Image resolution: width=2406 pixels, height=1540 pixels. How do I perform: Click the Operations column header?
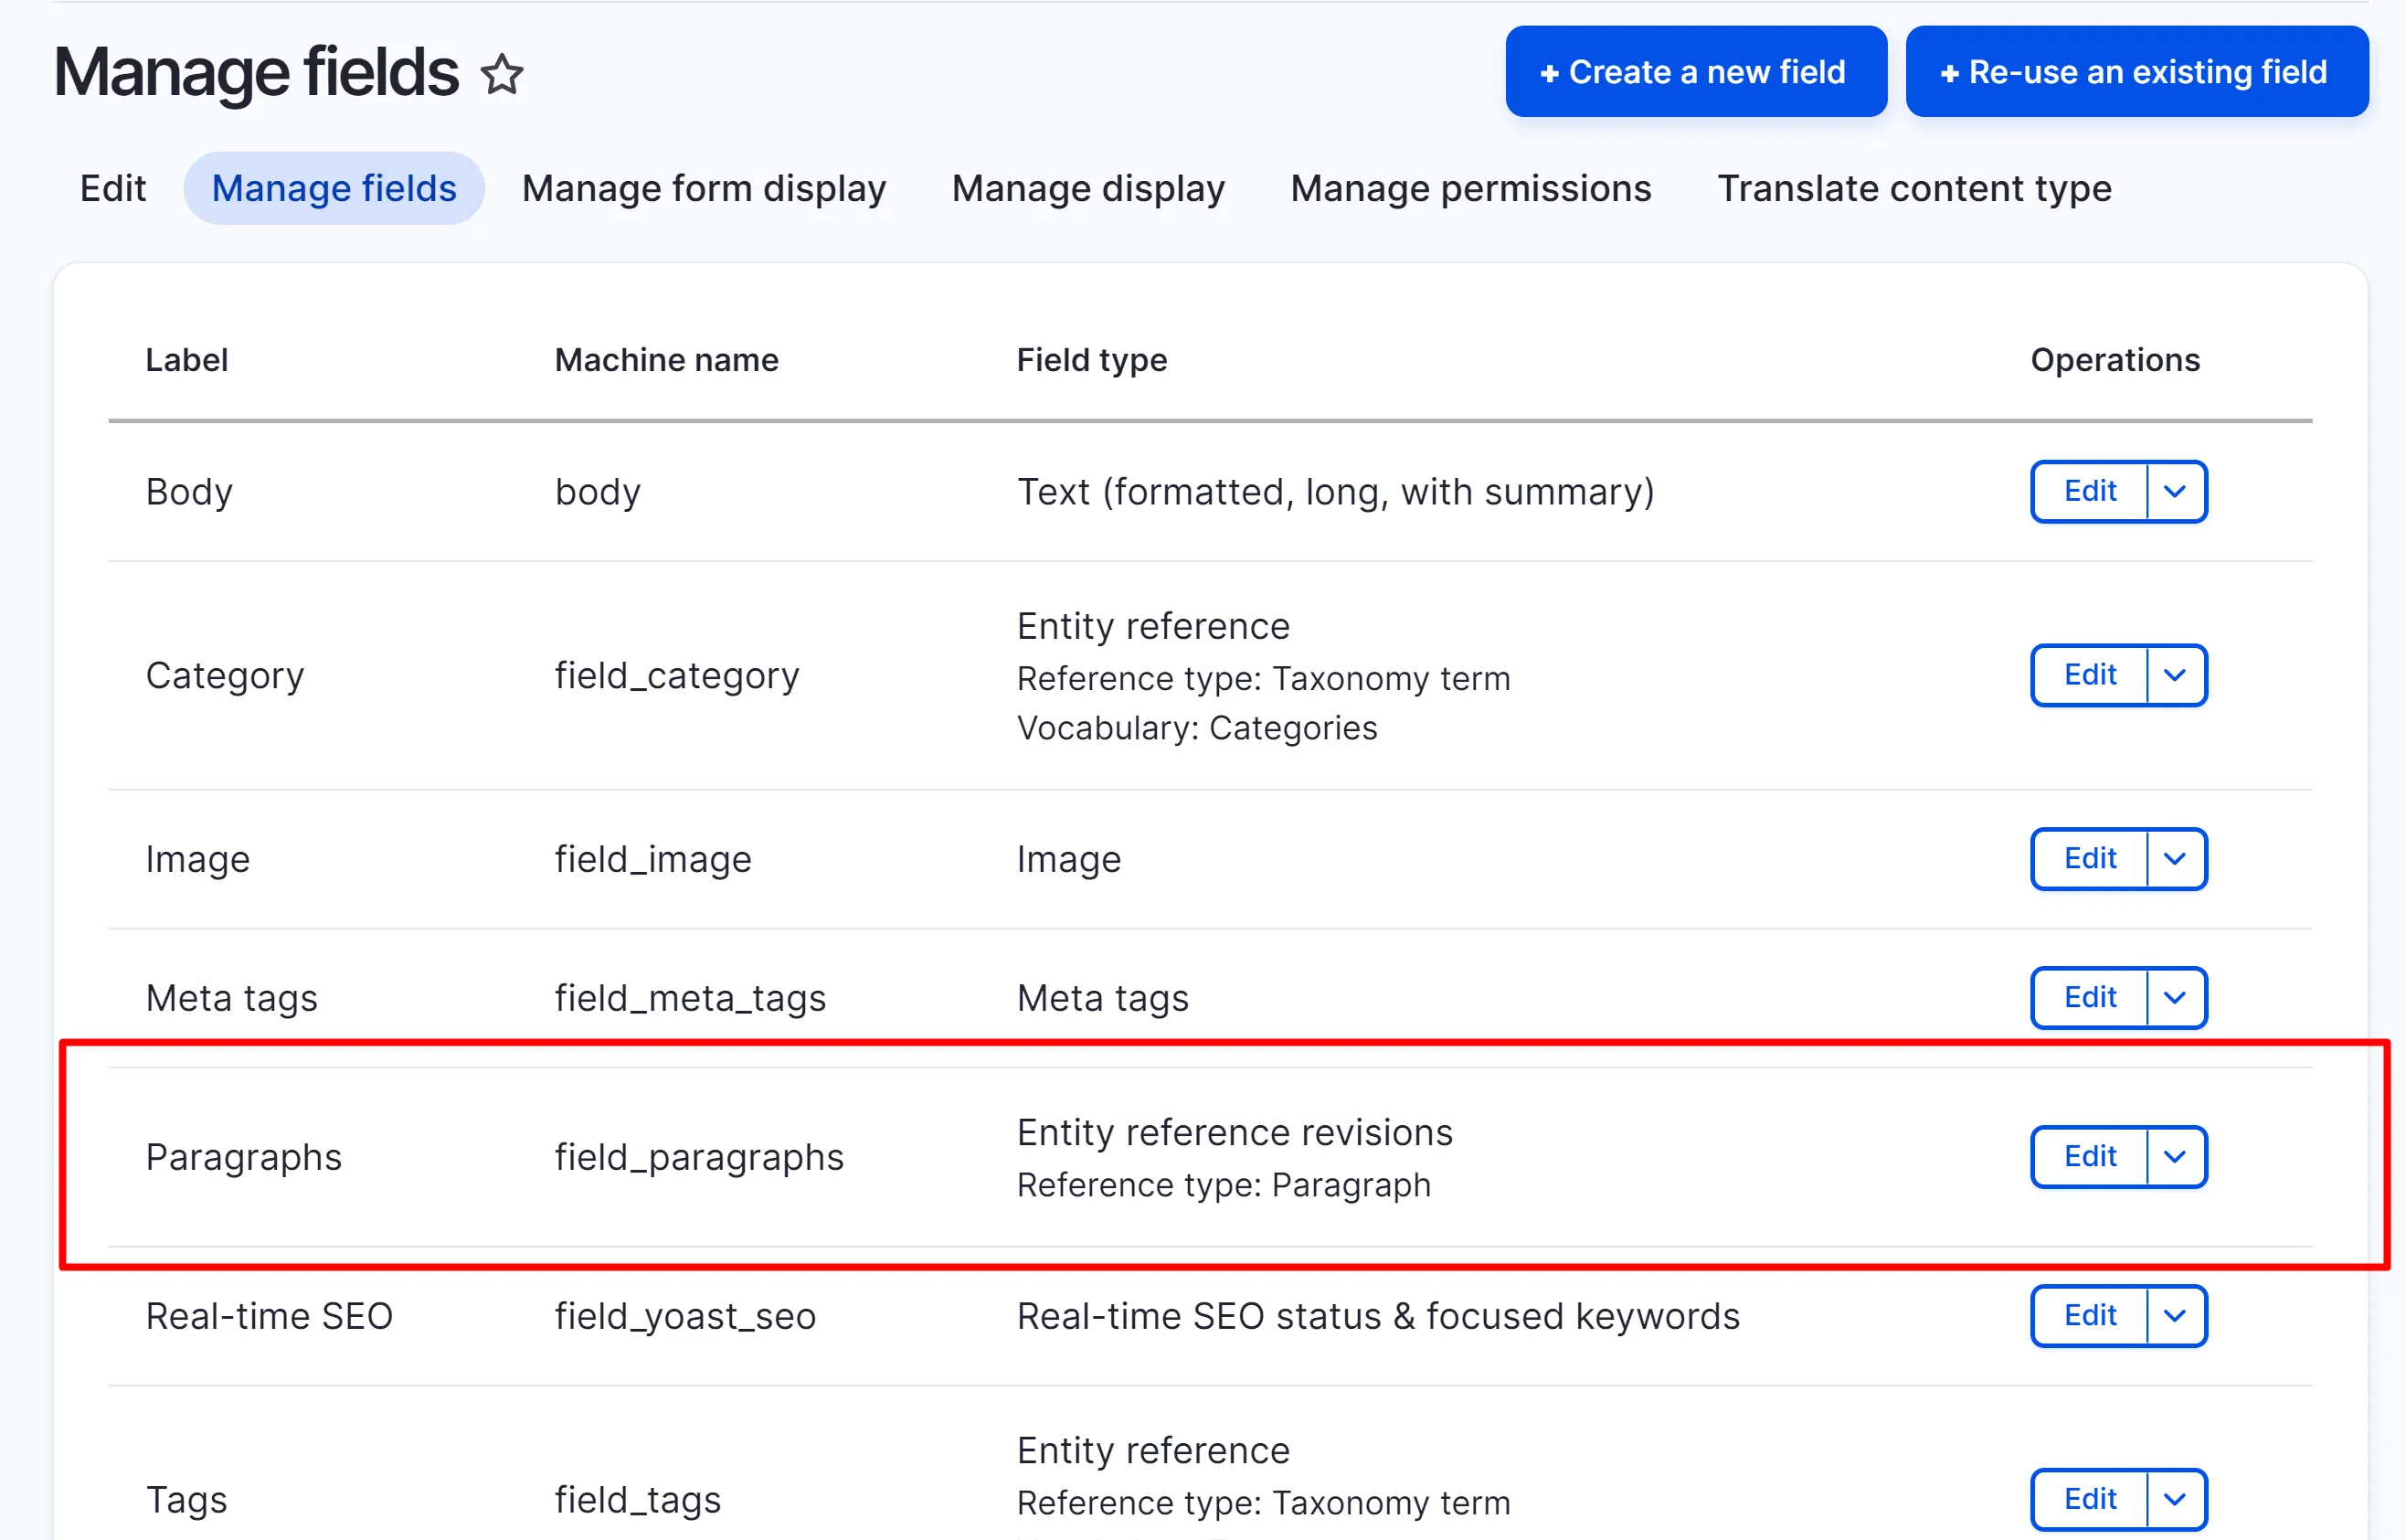click(x=2115, y=360)
